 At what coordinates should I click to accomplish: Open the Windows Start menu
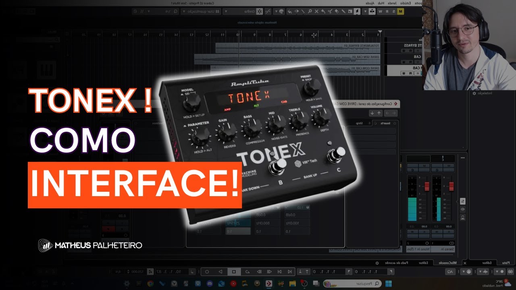[388, 284]
